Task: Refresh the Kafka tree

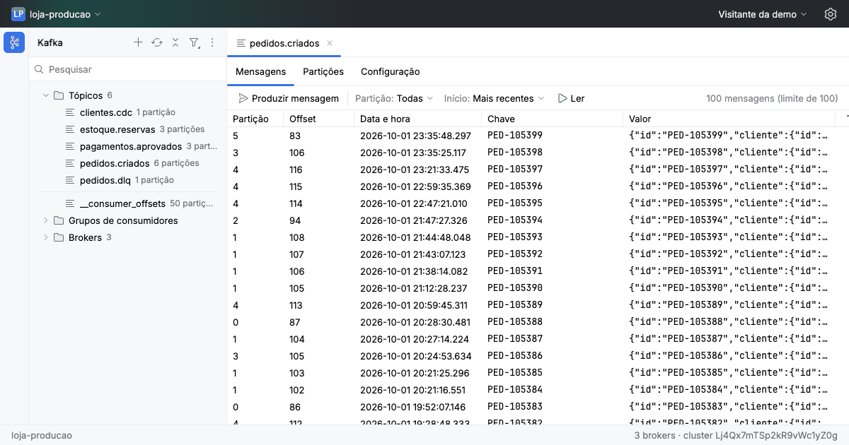Action: tap(157, 42)
